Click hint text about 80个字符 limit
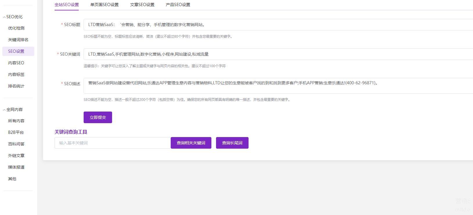The width and height of the screenshot is (473, 215). pyautogui.click(x=158, y=37)
